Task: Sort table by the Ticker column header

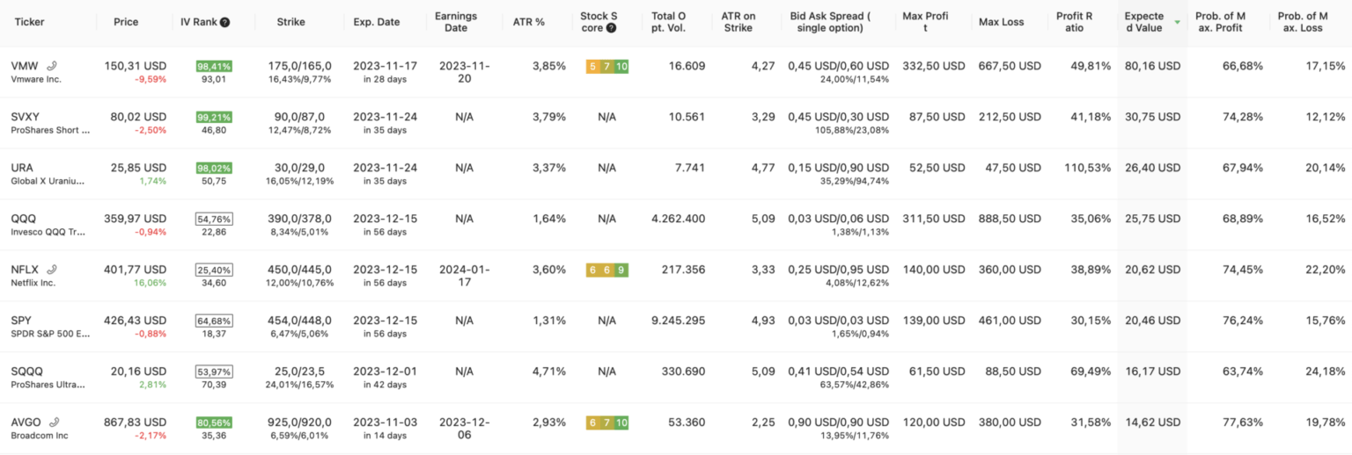Action: click(29, 22)
